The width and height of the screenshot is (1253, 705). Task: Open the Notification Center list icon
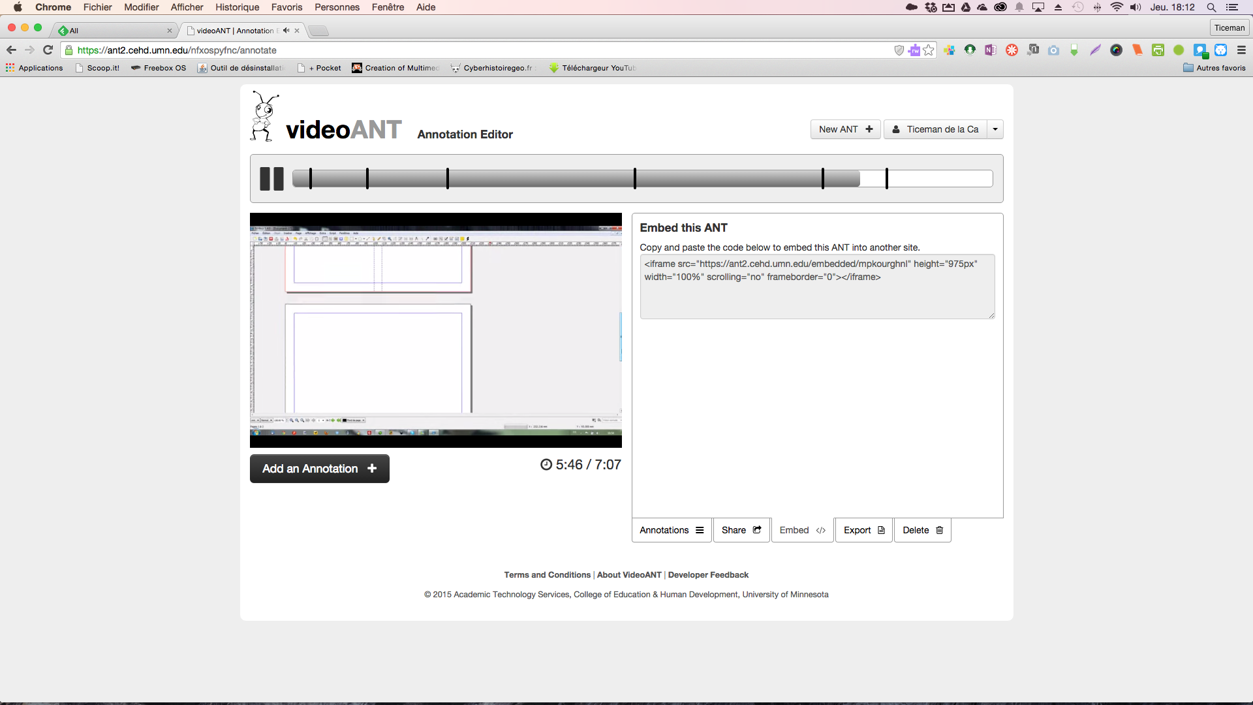pos(1232,7)
